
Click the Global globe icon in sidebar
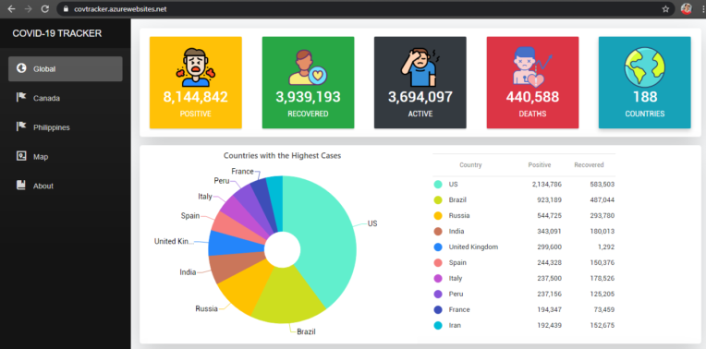pyautogui.click(x=20, y=68)
